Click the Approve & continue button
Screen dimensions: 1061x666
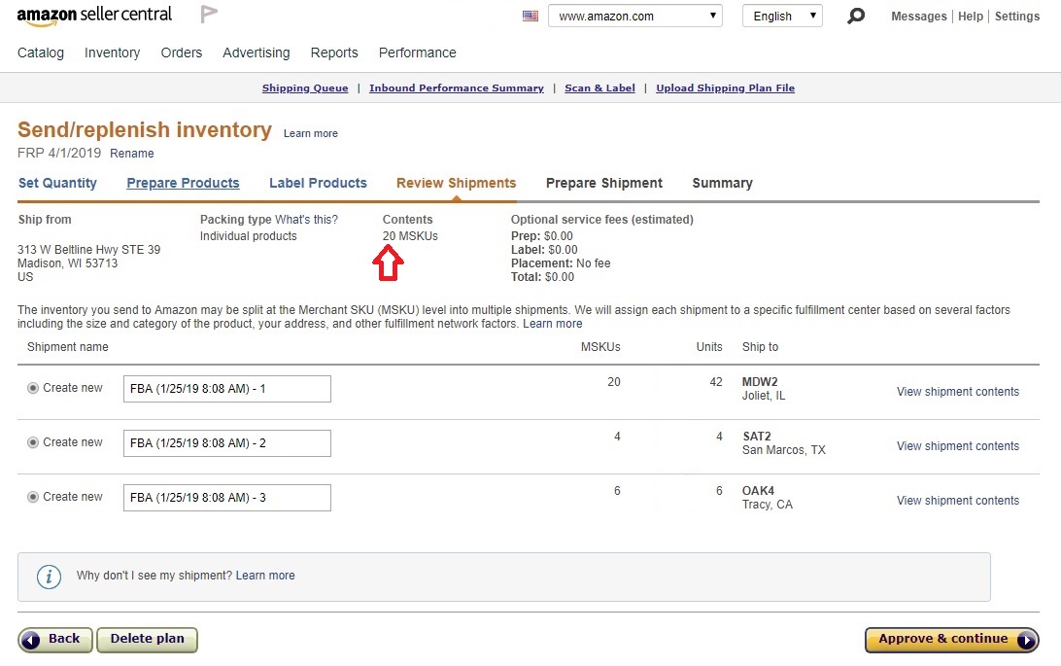951,639
